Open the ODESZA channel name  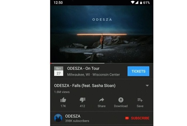[x=73, y=116]
